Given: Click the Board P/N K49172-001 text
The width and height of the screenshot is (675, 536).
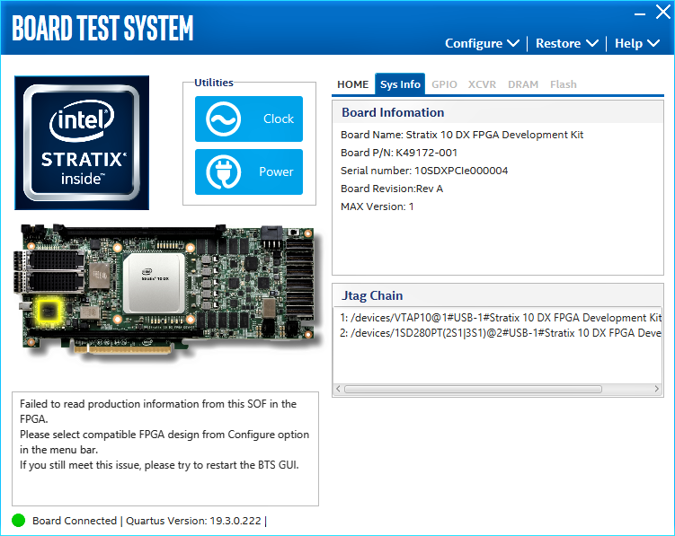Looking at the screenshot, I should 399,153.
